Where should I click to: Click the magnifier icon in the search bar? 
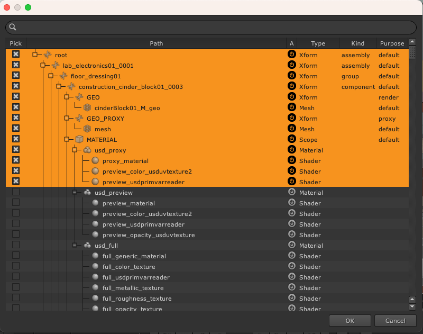[x=13, y=28]
